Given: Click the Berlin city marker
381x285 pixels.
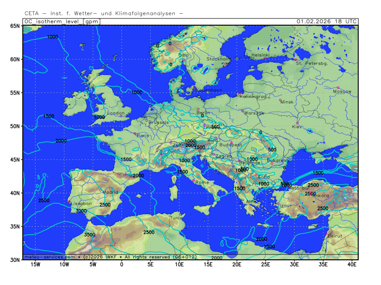Looking at the screenshot, I should pos(199,109).
